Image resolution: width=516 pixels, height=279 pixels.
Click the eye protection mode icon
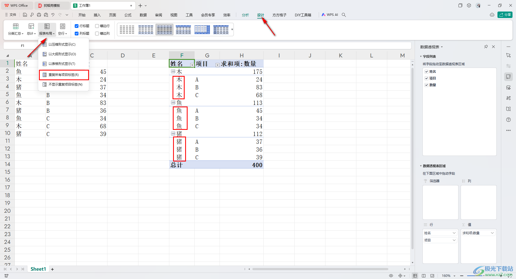[391, 276]
